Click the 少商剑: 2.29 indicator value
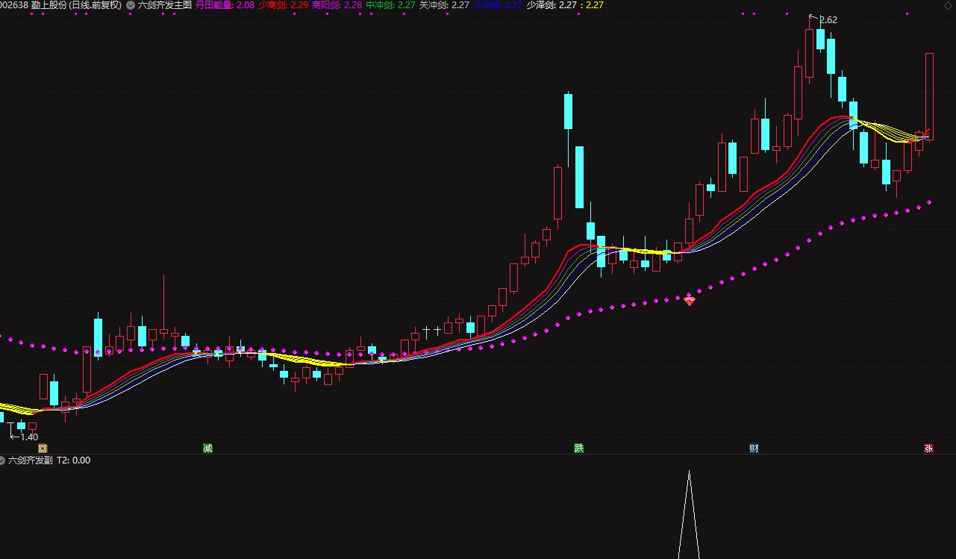The height and width of the screenshot is (559, 956). click(x=283, y=4)
